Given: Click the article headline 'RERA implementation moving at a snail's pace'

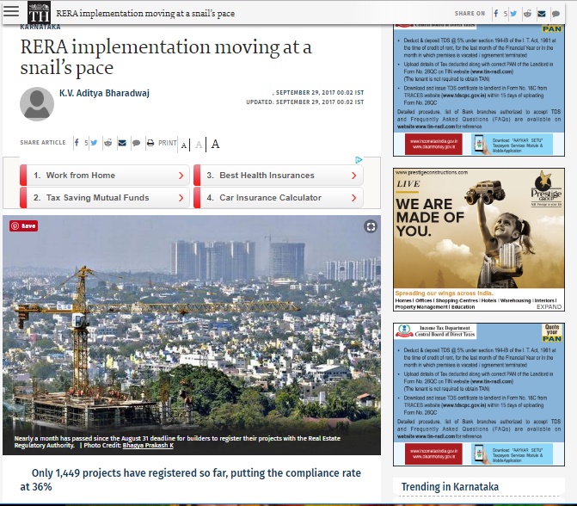Looking at the screenshot, I should pyautogui.click(x=166, y=58).
